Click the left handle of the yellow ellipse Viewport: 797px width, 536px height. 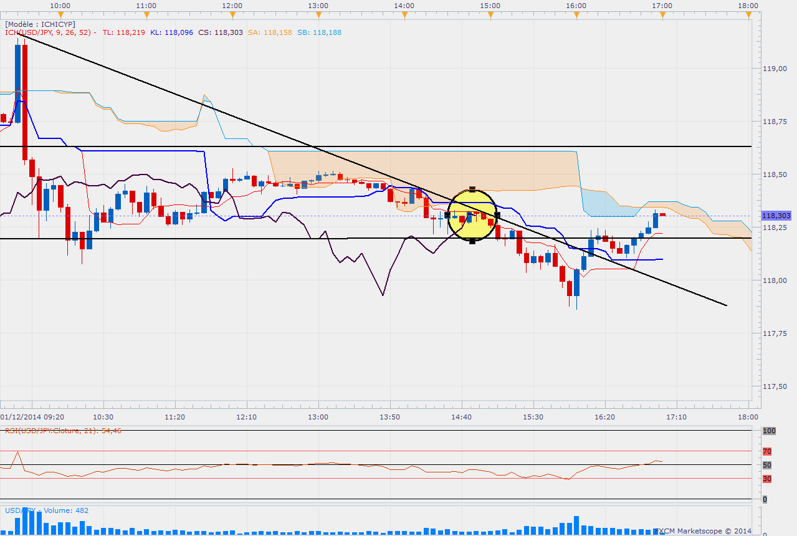click(447, 215)
